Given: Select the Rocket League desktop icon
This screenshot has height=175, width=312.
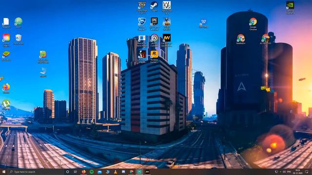Looking at the screenshot, I should (x=142, y=24).
